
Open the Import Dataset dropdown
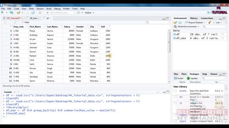pos(195,22)
